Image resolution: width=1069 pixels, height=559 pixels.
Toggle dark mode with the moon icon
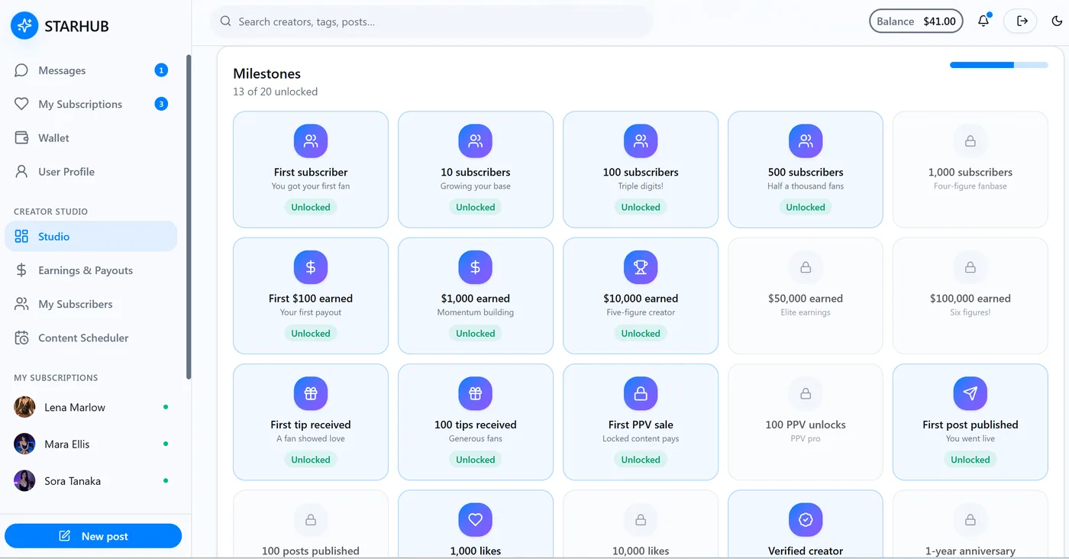(x=1057, y=21)
